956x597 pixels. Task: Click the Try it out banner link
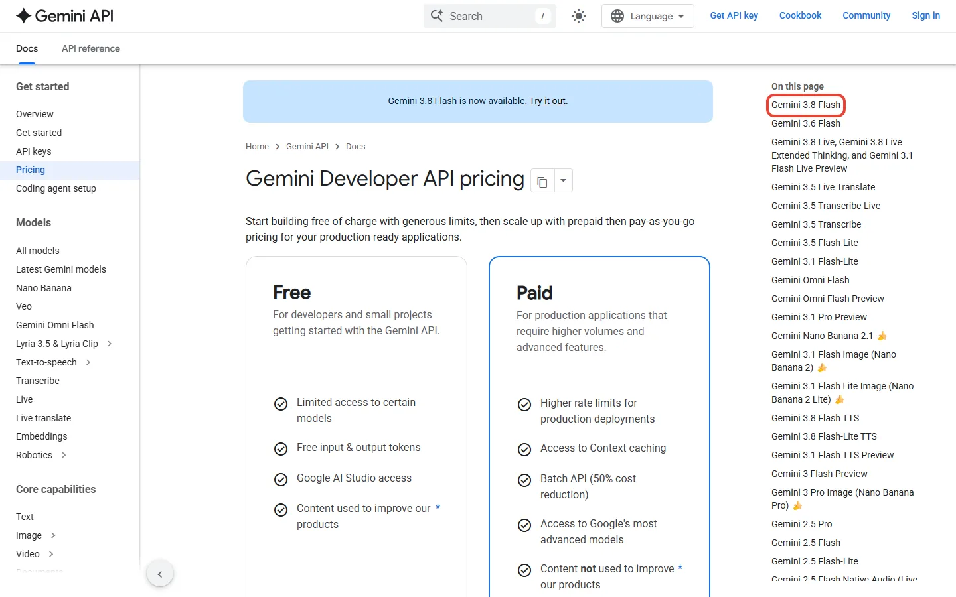[x=548, y=101]
